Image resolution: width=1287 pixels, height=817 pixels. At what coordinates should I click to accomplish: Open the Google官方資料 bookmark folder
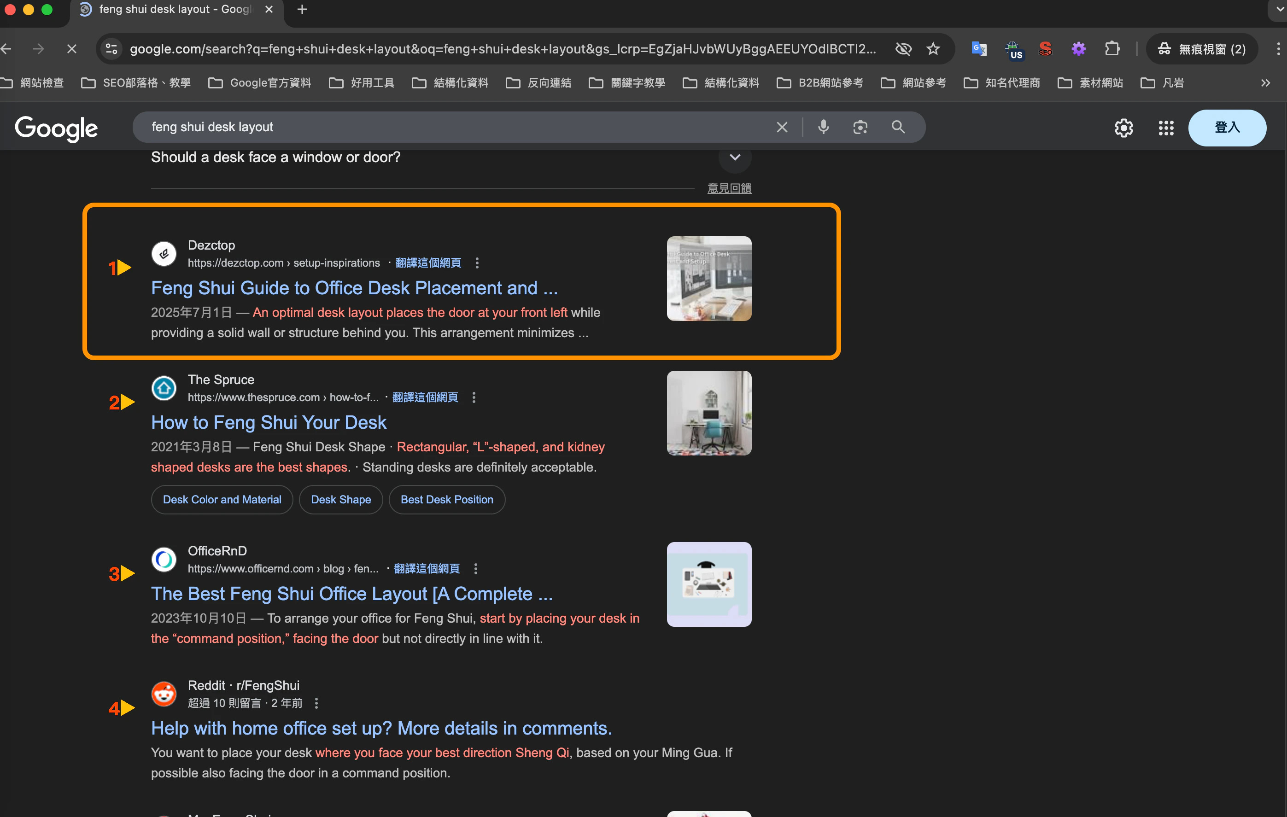260,83
